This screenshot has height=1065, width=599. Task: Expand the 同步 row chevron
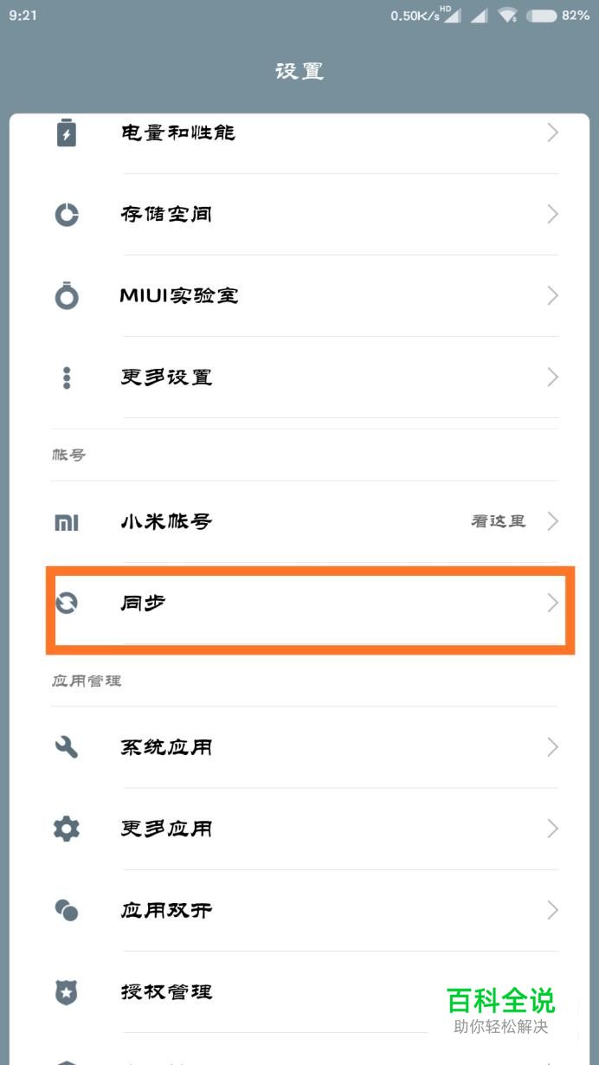pos(552,603)
